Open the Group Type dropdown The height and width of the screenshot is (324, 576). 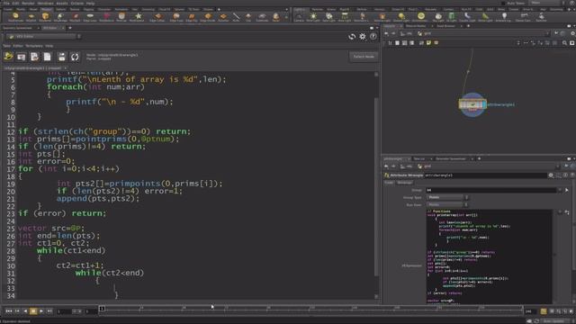click(x=448, y=197)
